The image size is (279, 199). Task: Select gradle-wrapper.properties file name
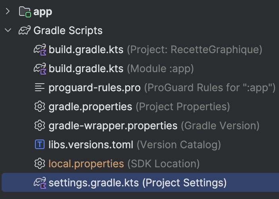point(113,126)
